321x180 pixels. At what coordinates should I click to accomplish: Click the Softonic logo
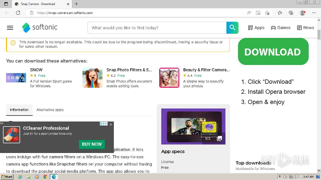pos(40,27)
